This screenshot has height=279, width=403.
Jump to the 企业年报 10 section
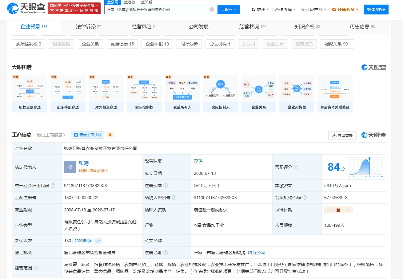click(x=157, y=44)
